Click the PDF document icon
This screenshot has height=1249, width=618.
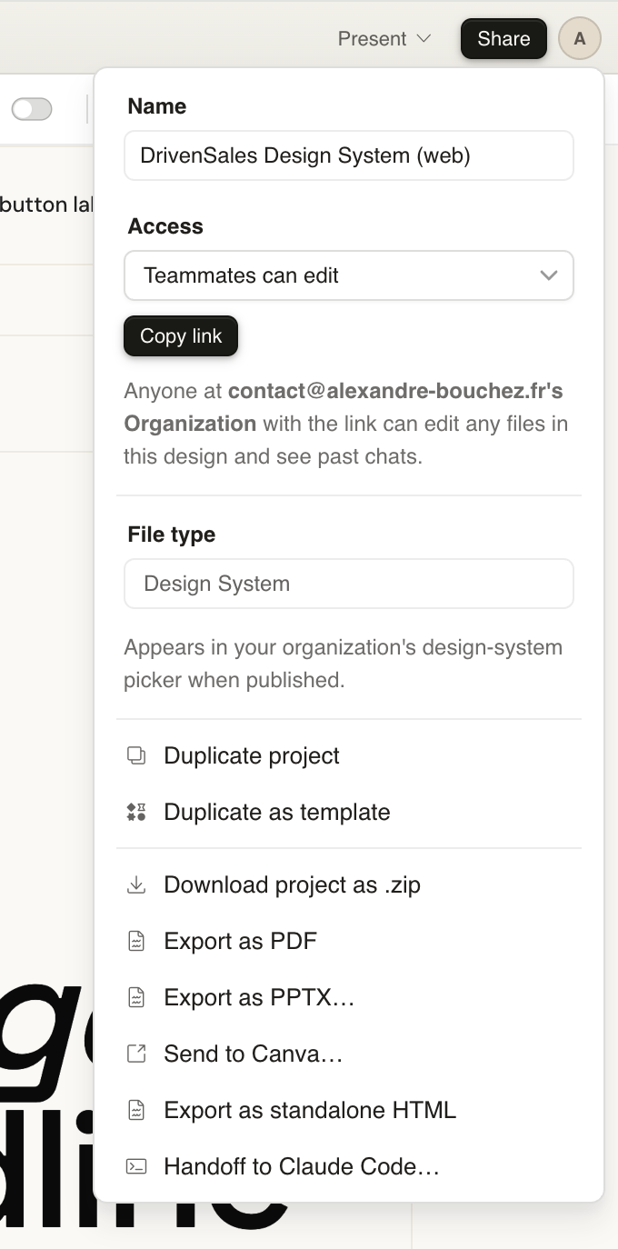136,941
